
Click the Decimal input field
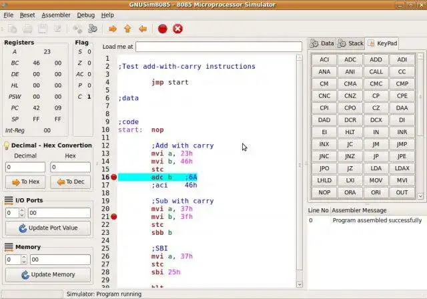click(25, 167)
